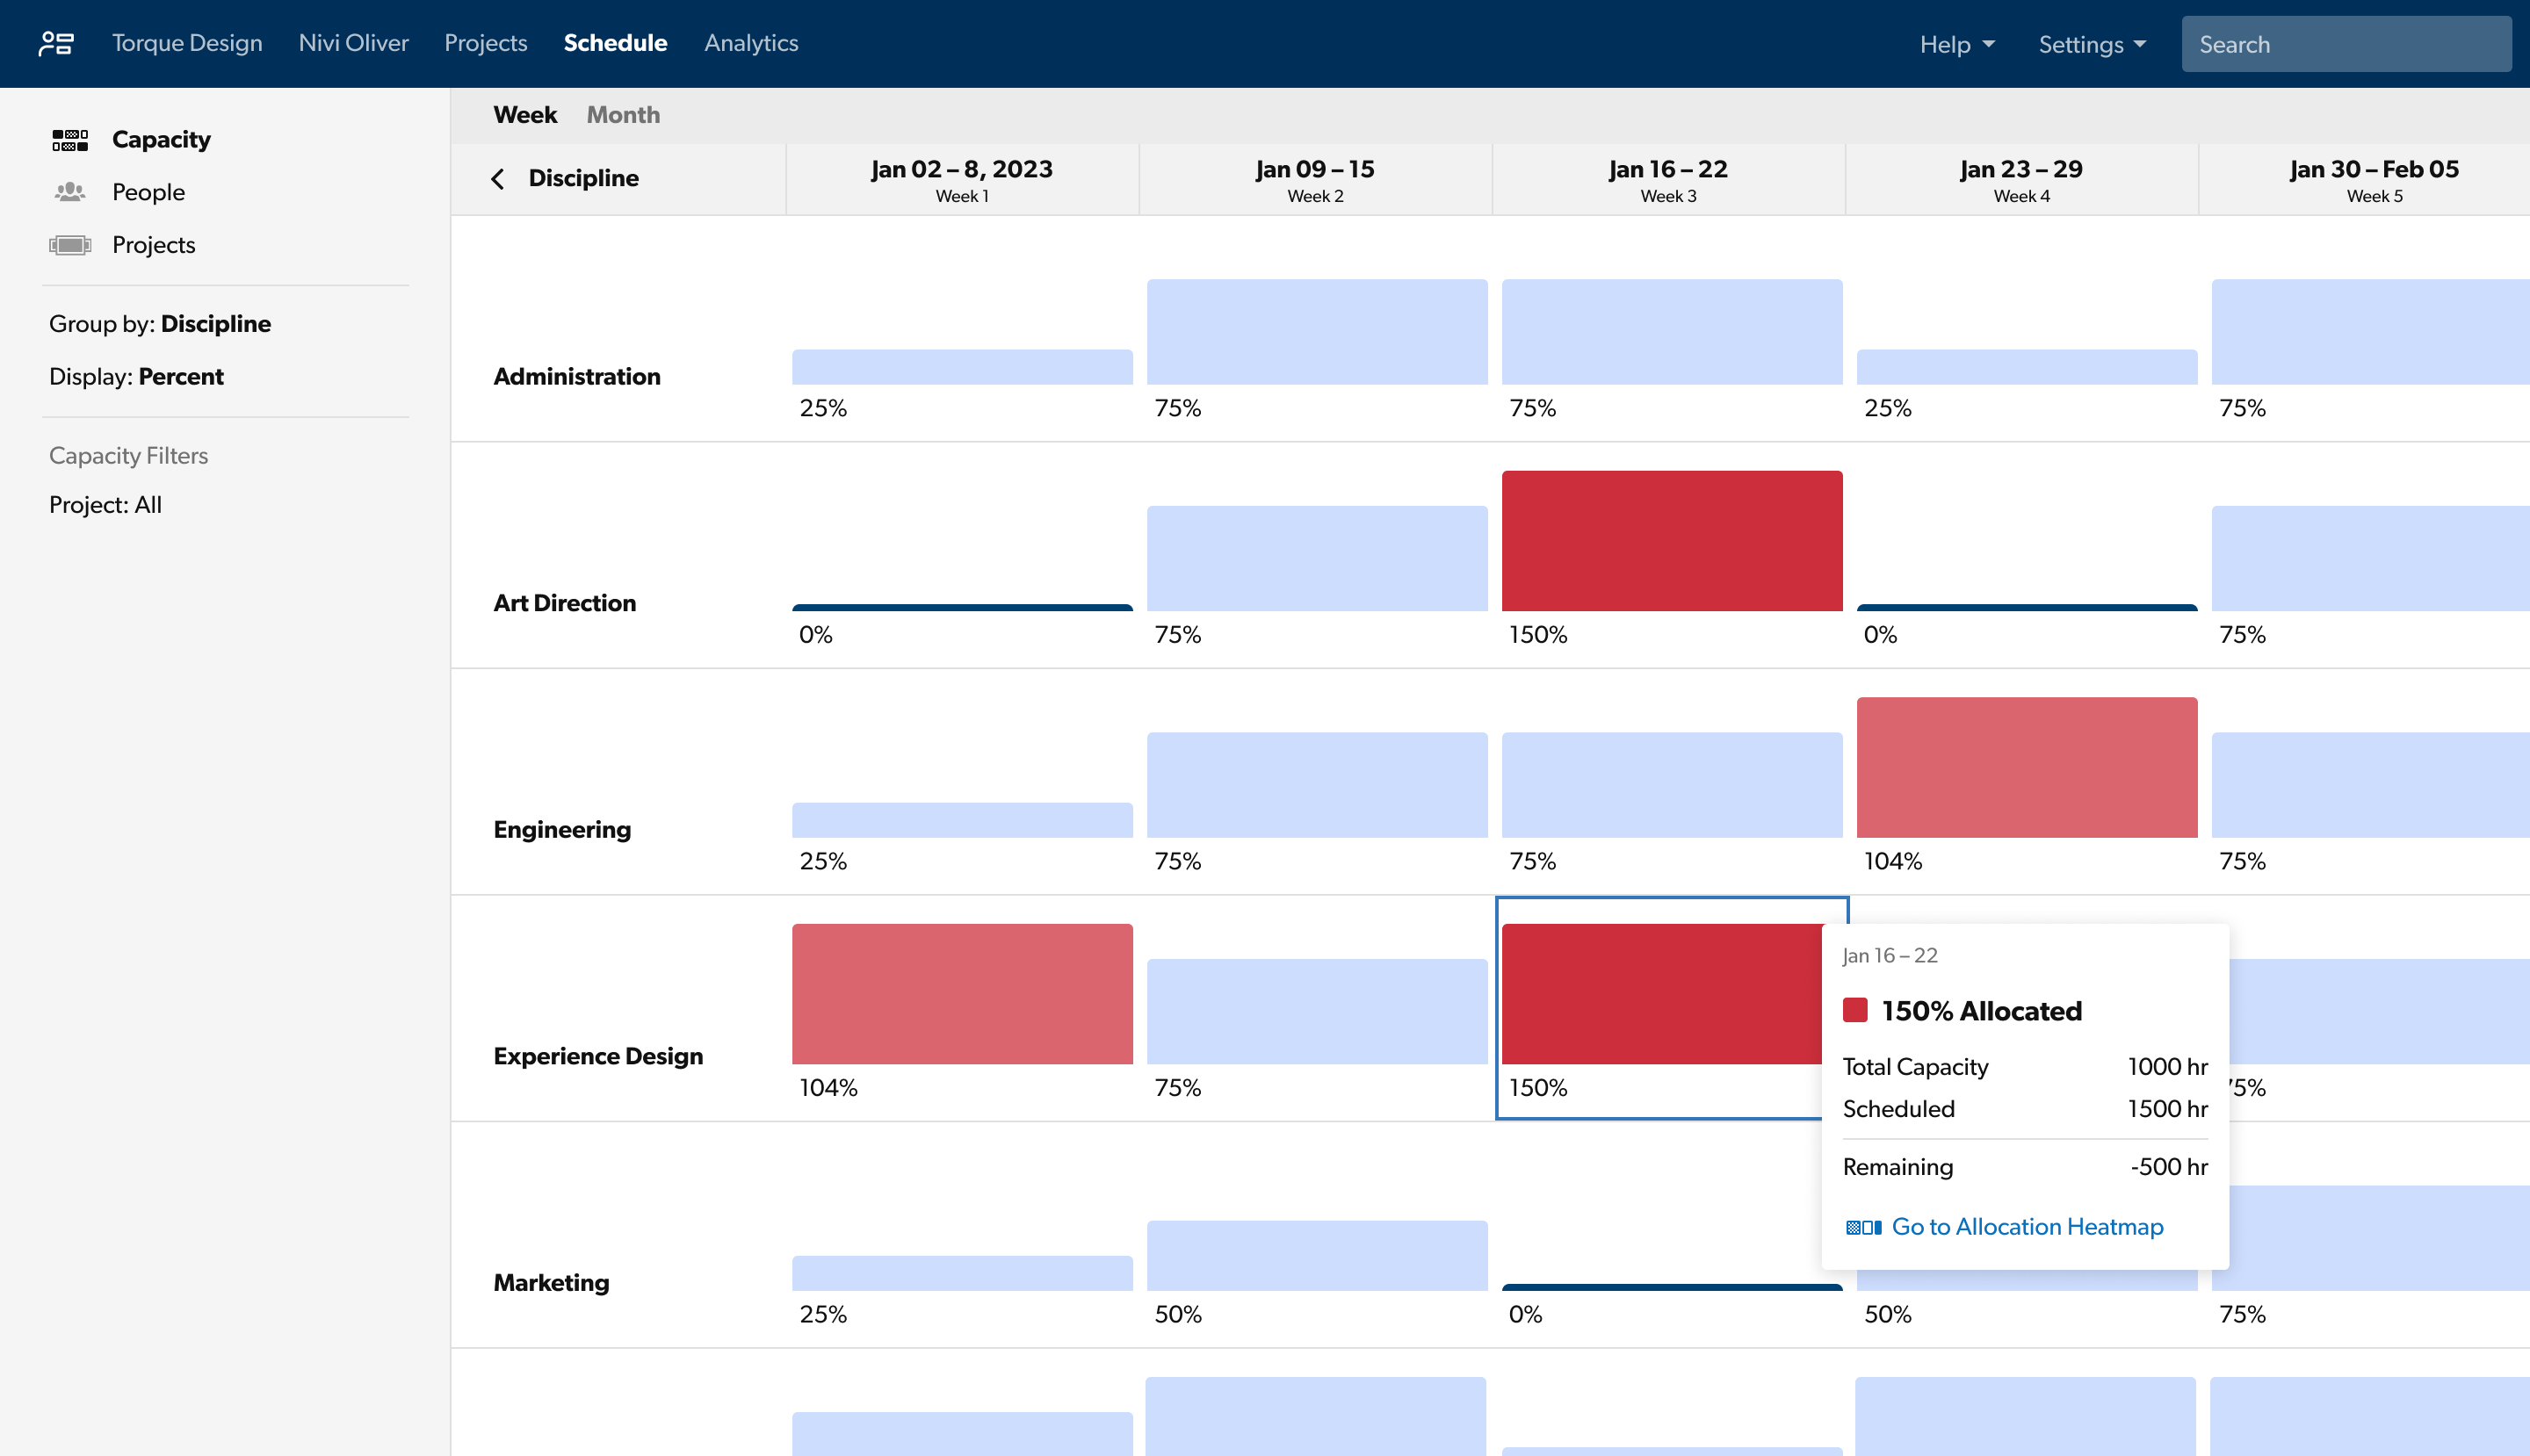Screen dimensions: 2530x1456
Task: Open the Settings dropdown
Action: tap(2090, 43)
